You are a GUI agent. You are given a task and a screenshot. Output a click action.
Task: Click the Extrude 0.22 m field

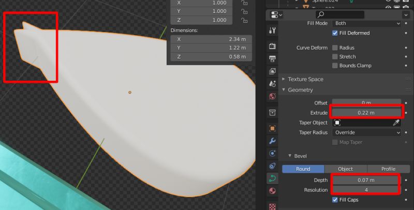tap(366, 113)
